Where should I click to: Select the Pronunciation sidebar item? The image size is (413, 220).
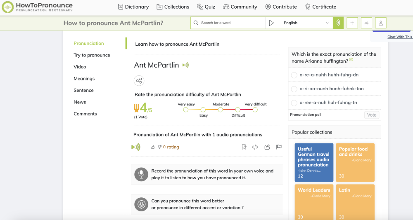click(x=89, y=43)
